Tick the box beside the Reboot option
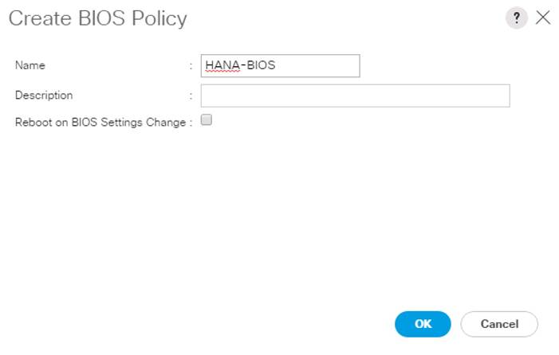The height and width of the screenshot is (355, 559). 206,119
